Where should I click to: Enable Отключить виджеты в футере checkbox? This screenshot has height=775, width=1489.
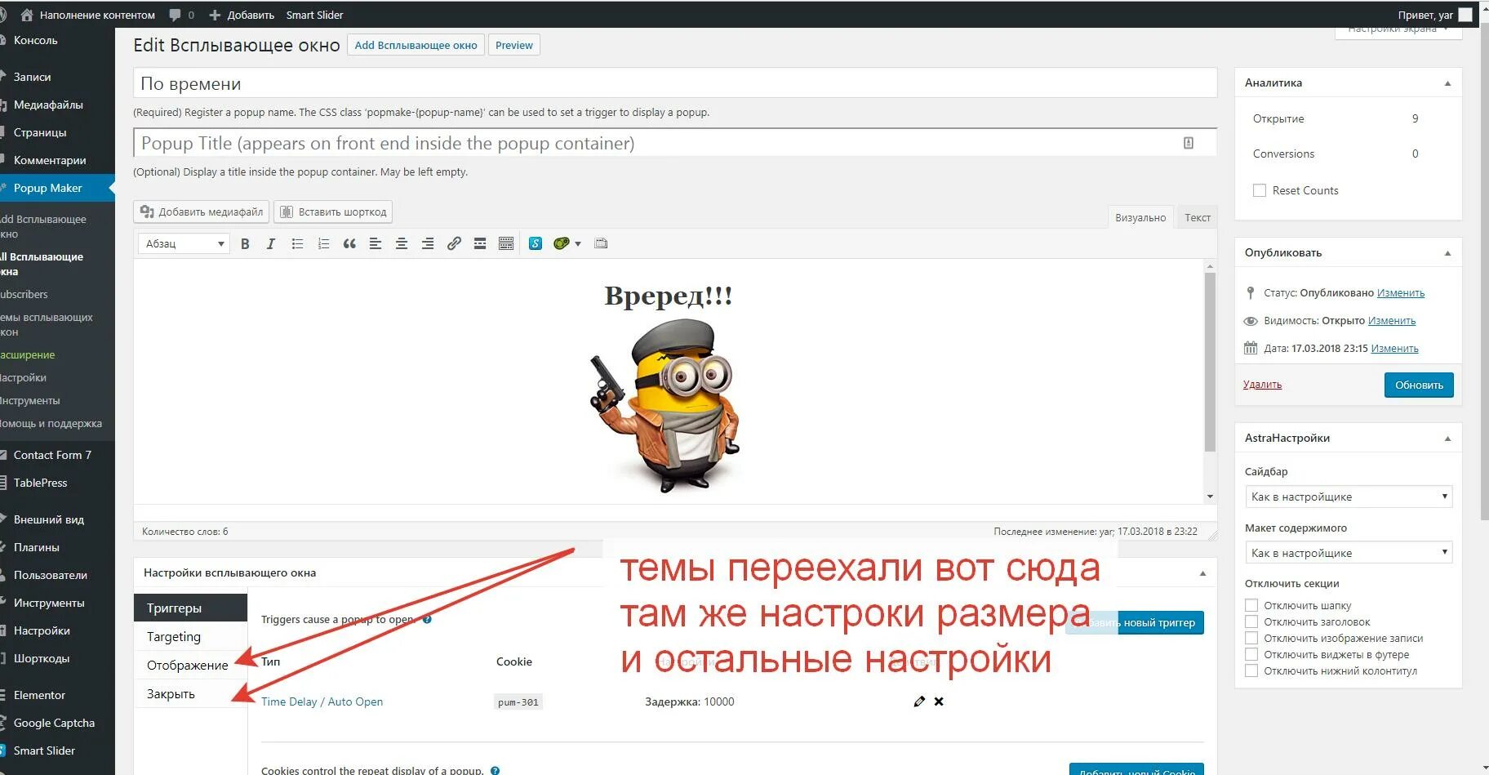(x=1251, y=654)
